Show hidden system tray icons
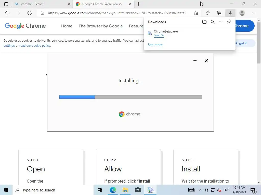The height and width of the screenshot is (195, 261). tap(200, 190)
